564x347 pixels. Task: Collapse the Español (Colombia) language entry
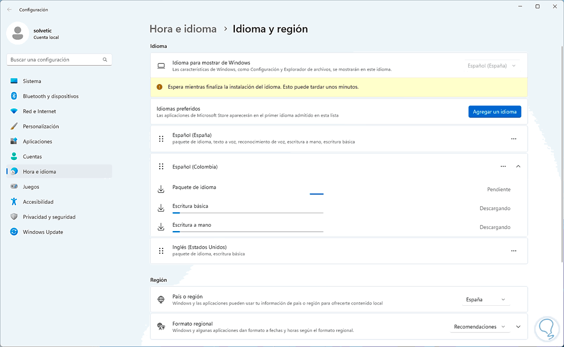click(x=518, y=166)
